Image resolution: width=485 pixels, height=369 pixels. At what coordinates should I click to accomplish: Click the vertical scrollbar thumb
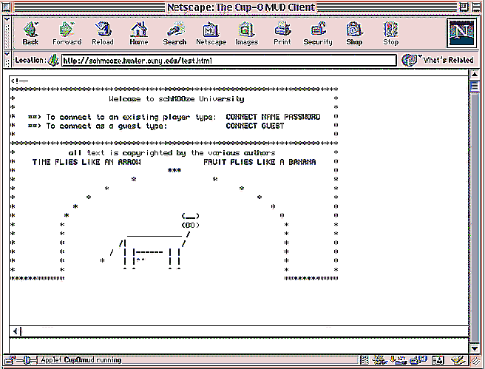[x=475, y=86]
